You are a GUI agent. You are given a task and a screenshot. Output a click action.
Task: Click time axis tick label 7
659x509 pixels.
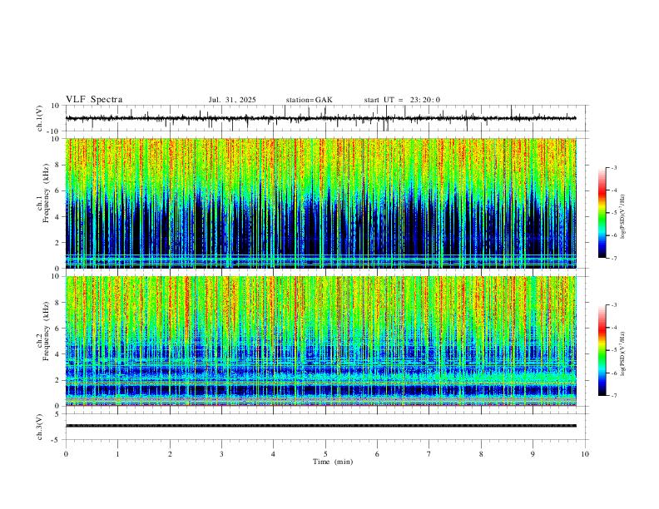[429, 454]
